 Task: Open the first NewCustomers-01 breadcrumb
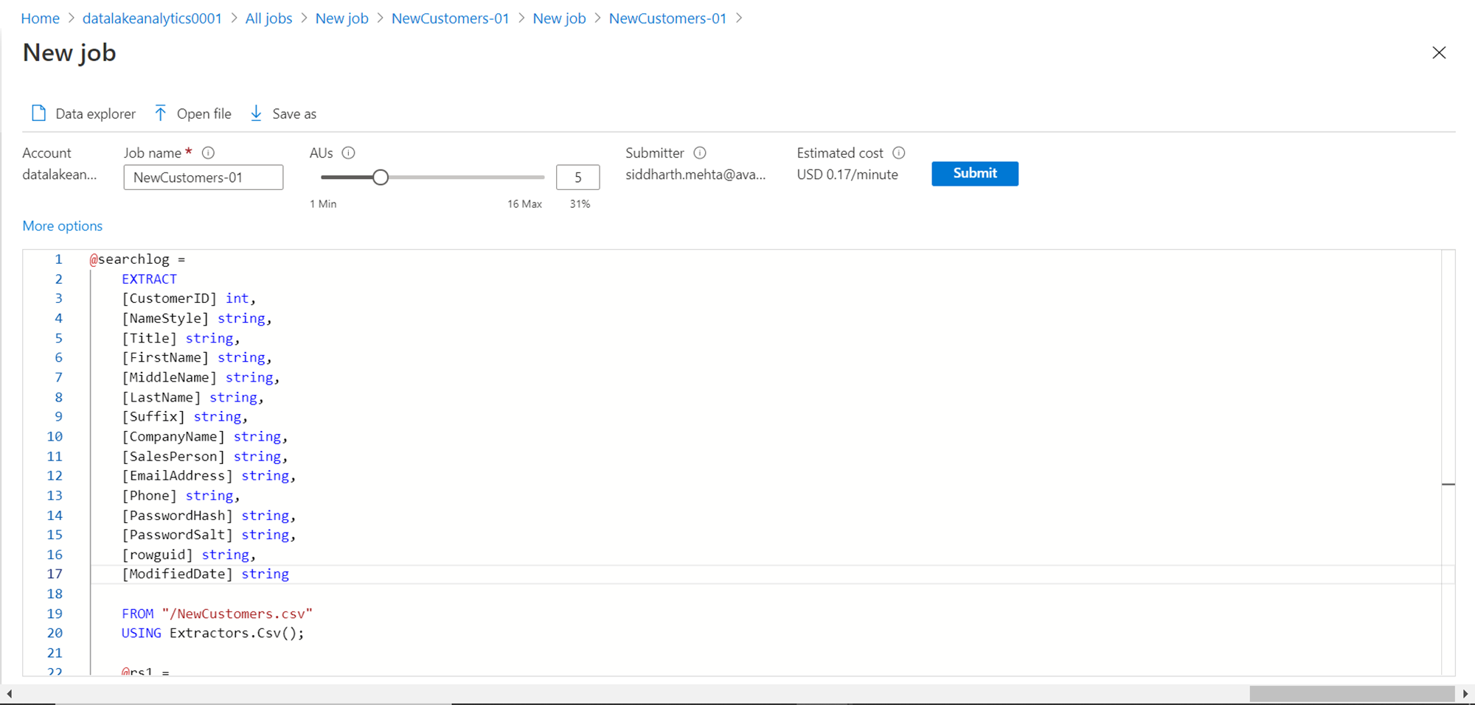[x=451, y=18]
